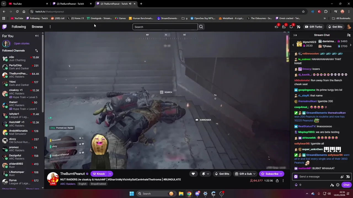
Task: Click Windows taskbar search box
Action: (x=156, y=194)
